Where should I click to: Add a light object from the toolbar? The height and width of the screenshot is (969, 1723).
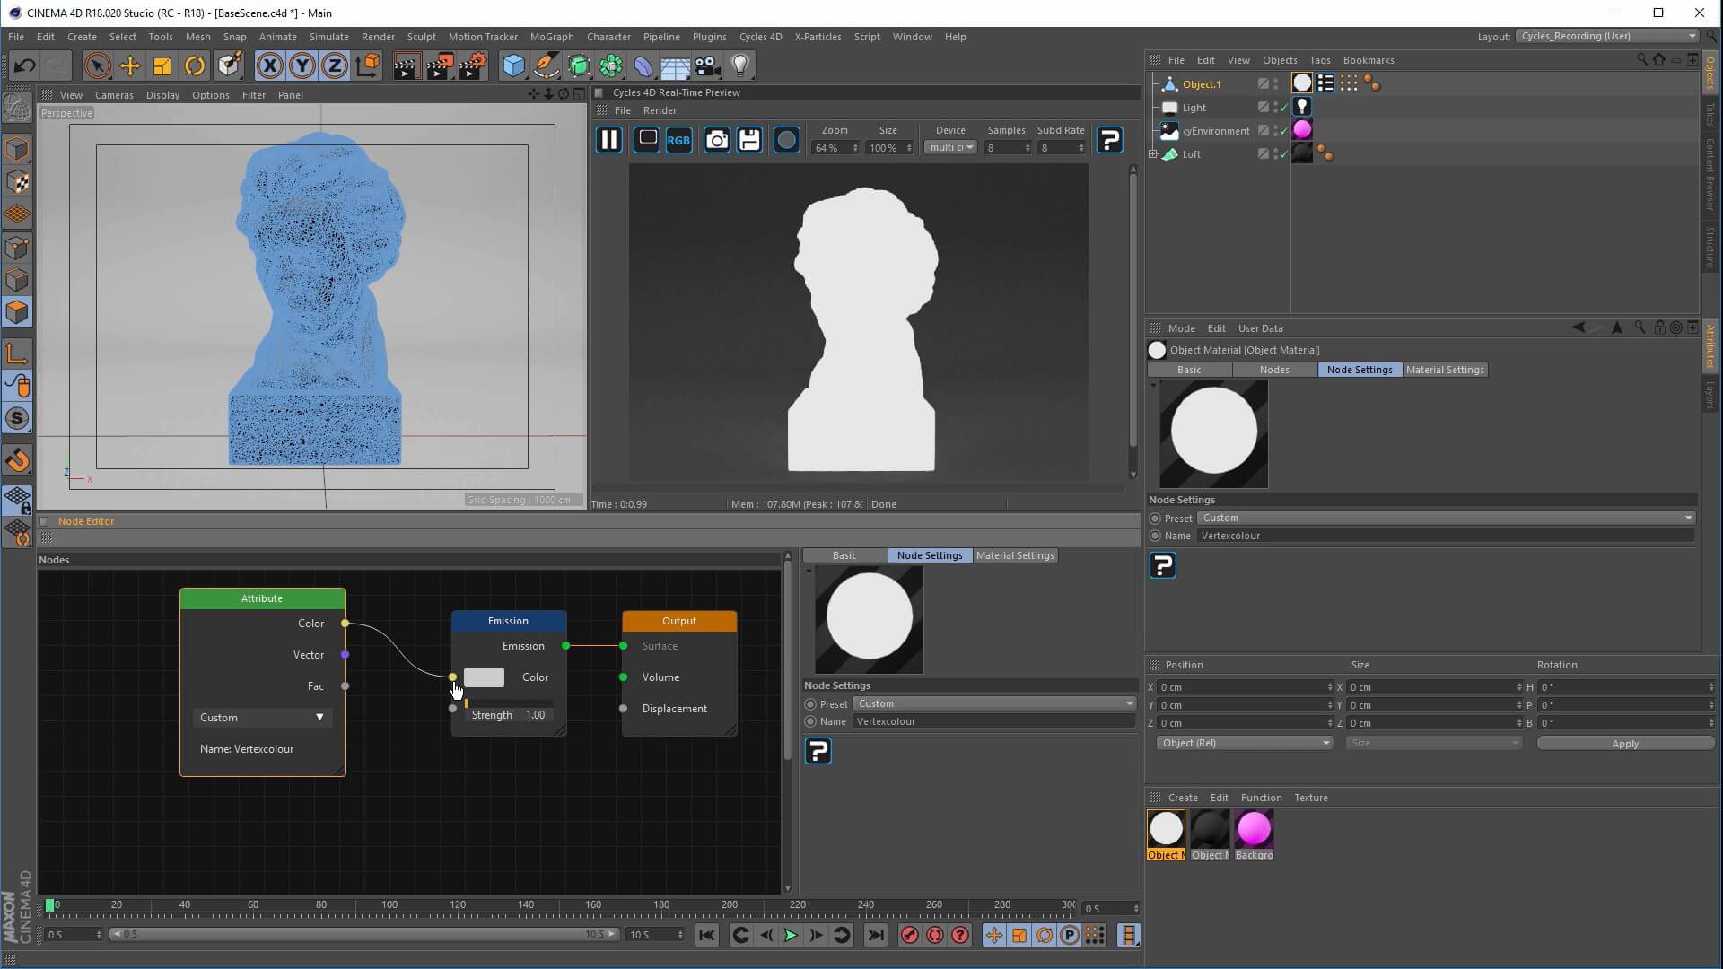pos(740,65)
